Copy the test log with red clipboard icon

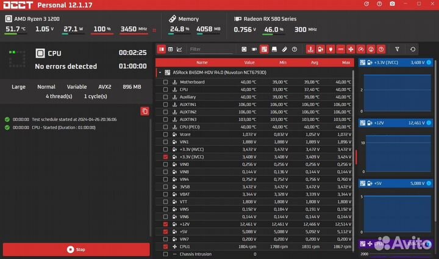click(x=145, y=111)
